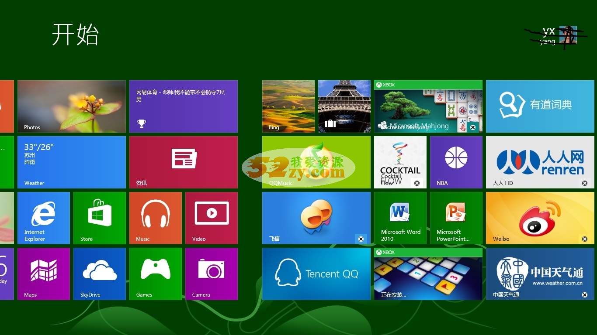Open the 有道词典 dictionary tile
597x335 pixels.
coord(540,106)
